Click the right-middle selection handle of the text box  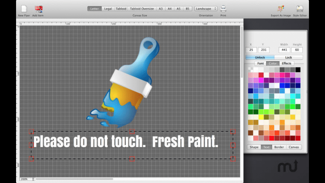(233, 145)
